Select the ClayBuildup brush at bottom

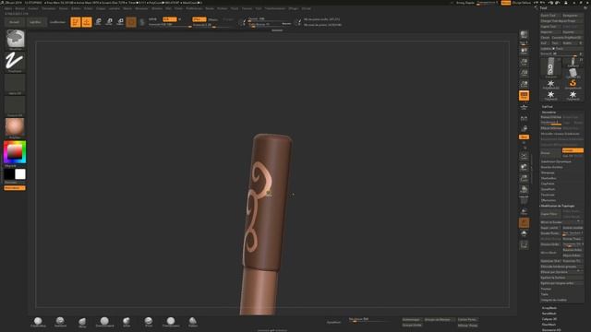[38, 322]
